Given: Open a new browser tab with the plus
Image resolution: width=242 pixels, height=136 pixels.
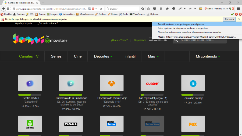Looking at the screenshot, I should click(x=43, y=3).
